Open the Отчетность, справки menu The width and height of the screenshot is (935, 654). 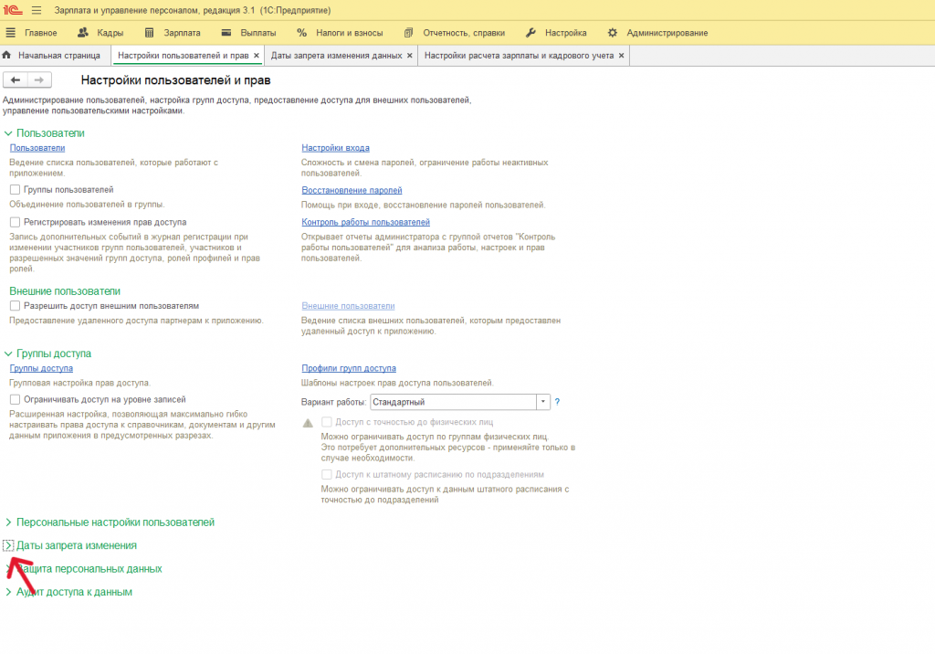[455, 33]
